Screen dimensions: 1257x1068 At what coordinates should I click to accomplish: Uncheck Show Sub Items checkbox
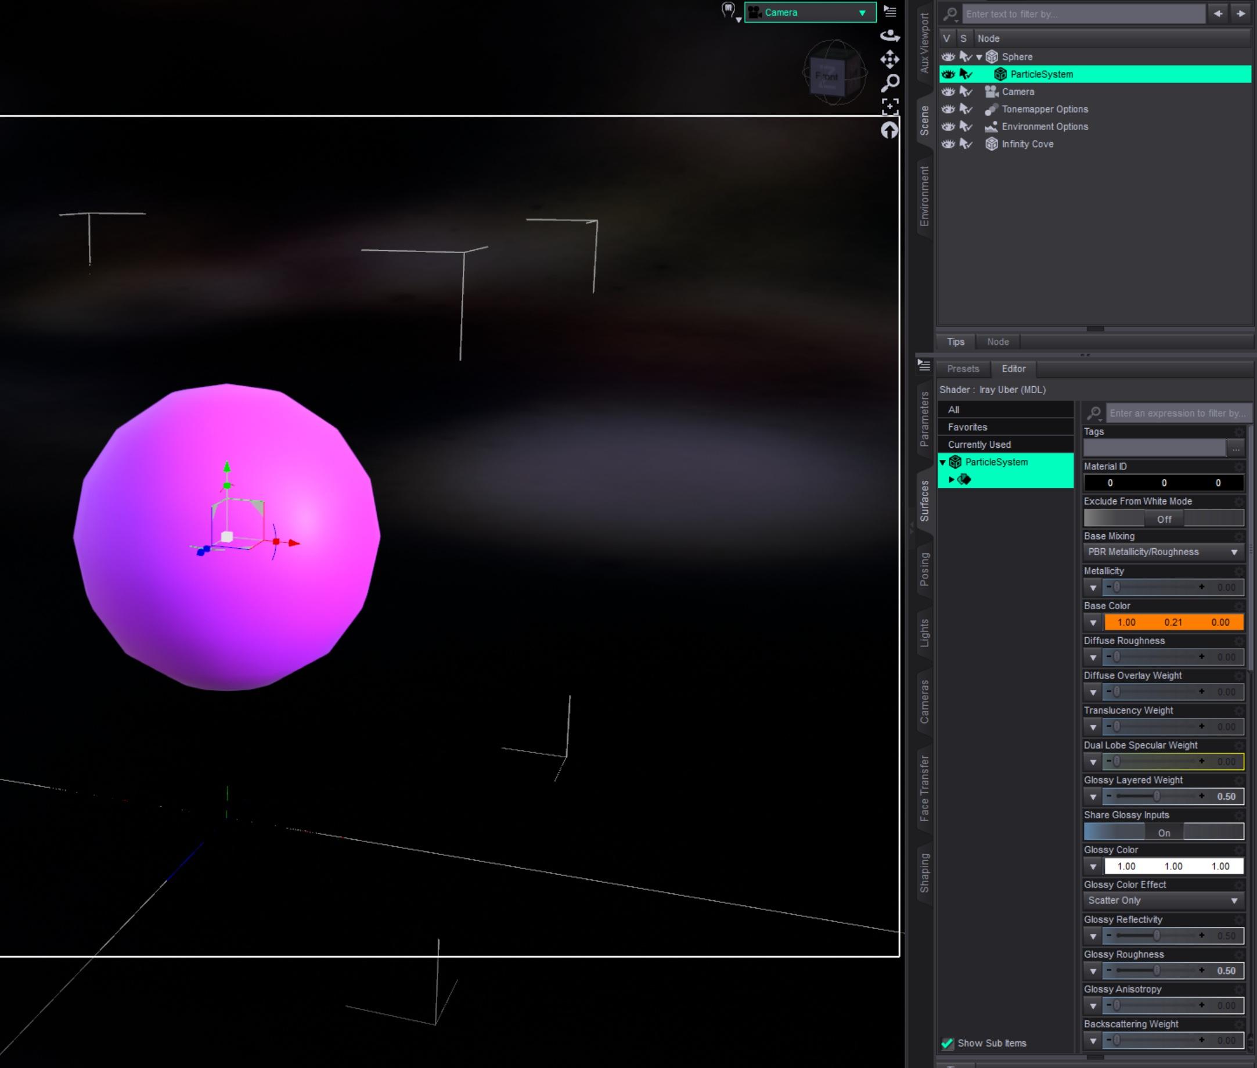[x=947, y=1043]
